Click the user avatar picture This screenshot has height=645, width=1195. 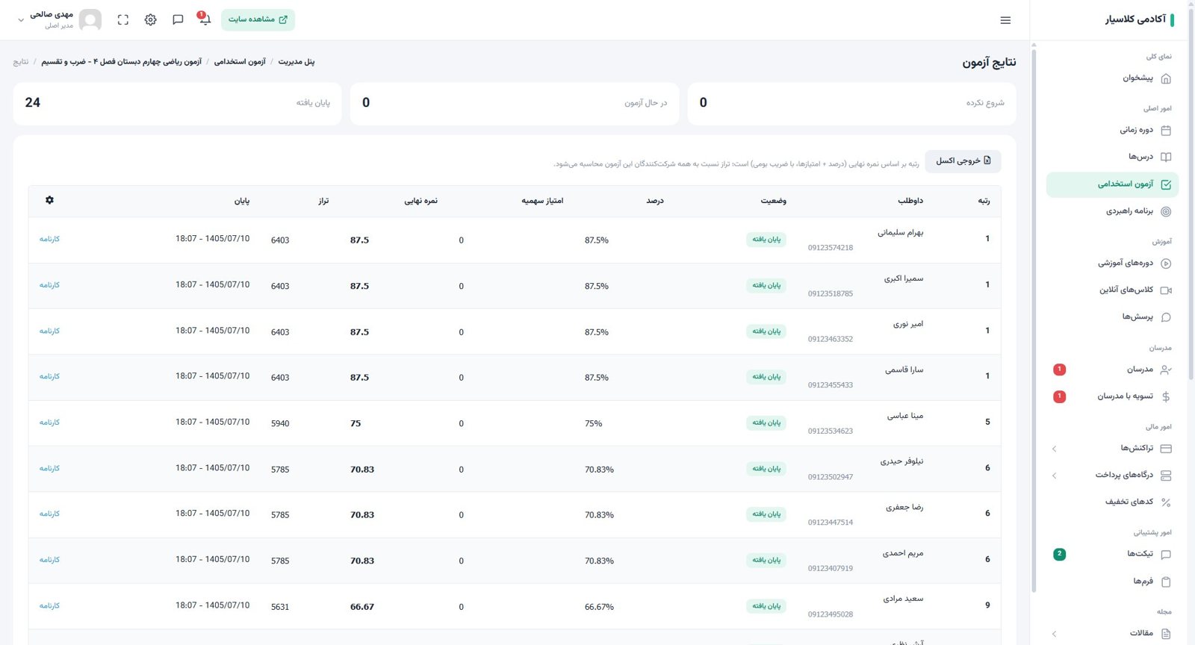click(90, 20)
